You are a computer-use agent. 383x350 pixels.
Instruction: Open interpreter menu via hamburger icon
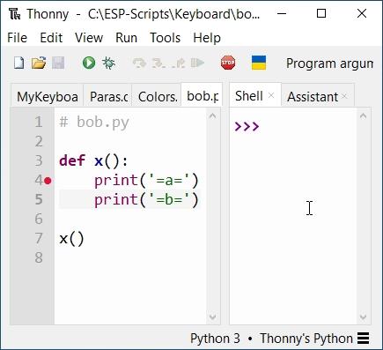(363, 339)
